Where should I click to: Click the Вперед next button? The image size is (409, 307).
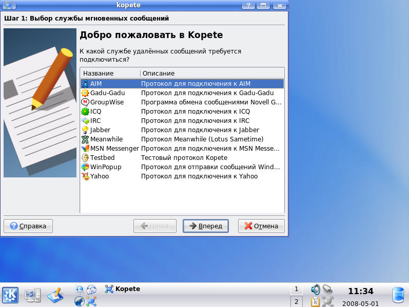[206, 226]
